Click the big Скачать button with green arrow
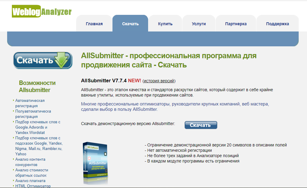 [43, 60]
